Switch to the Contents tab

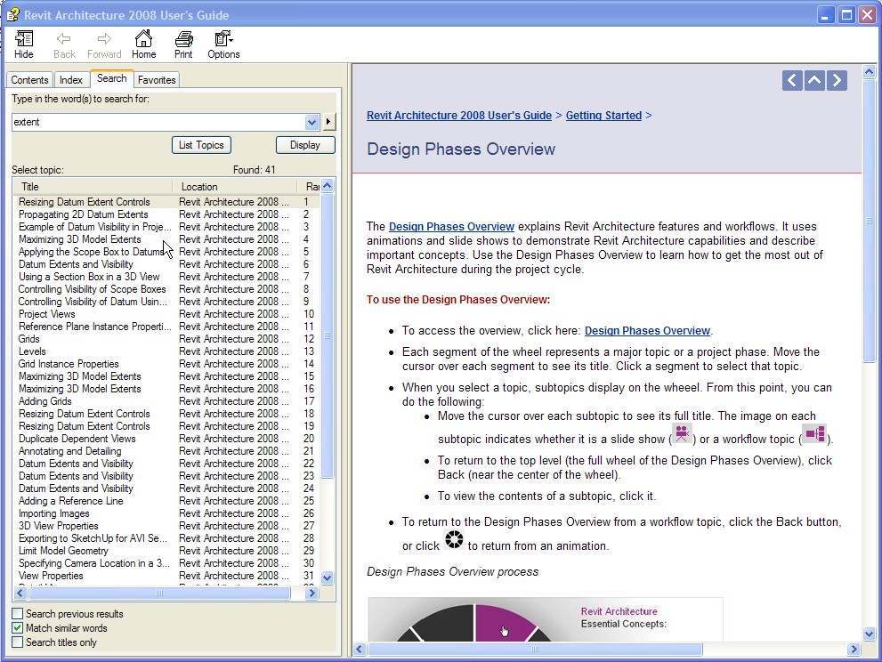pyautogui.click(x=29, y=80)
